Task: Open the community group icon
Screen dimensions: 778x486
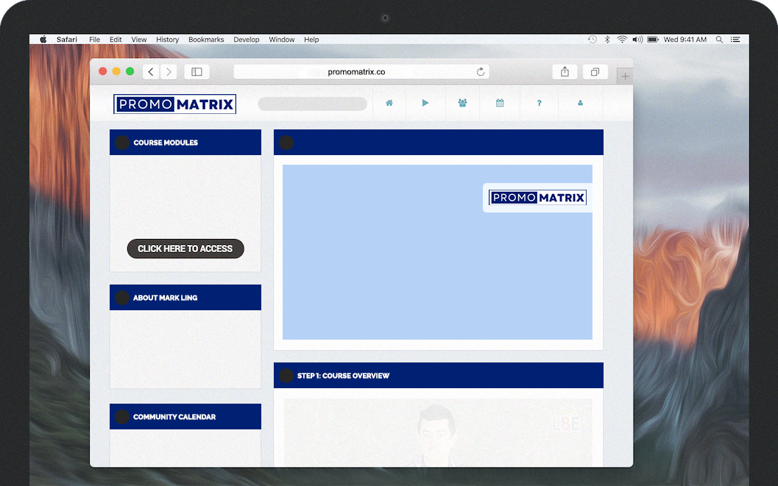Action: (x=462, y=104)
